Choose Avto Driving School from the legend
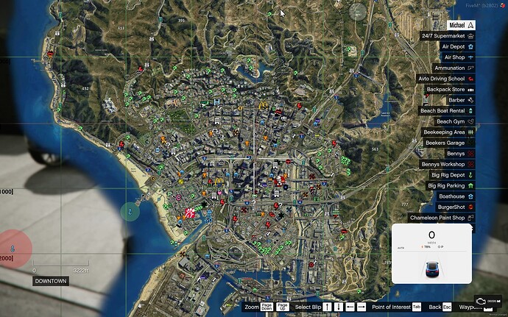The image size is (508, 317). [x=446, y=79]
